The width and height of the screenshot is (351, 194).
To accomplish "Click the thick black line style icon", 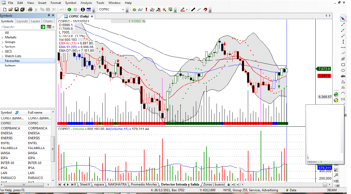I will pyautogui.click(x=193, y=9).
